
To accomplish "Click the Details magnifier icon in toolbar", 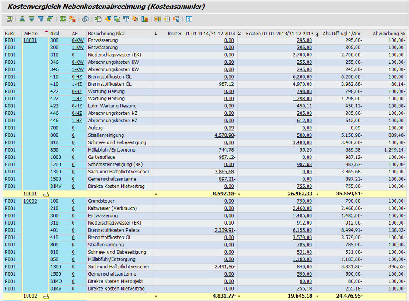I will [9, 19].
